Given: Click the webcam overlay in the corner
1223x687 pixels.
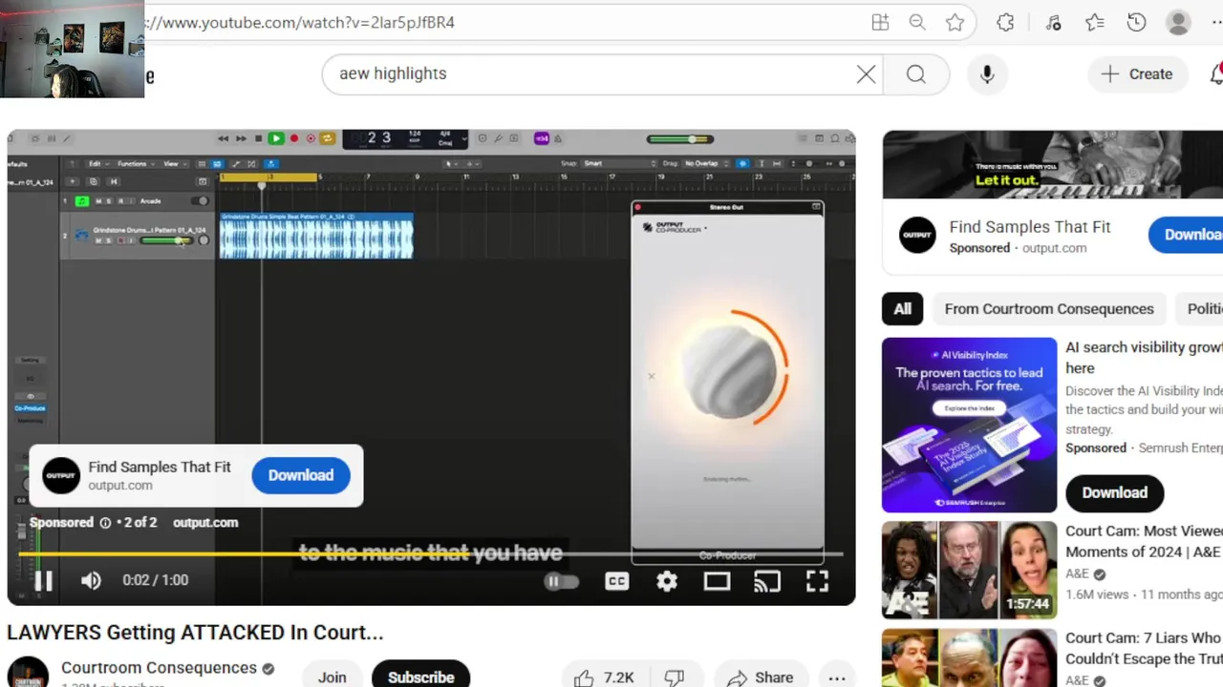Looking at the screenshot, I should pyautogui.click(x=72, y=49).
